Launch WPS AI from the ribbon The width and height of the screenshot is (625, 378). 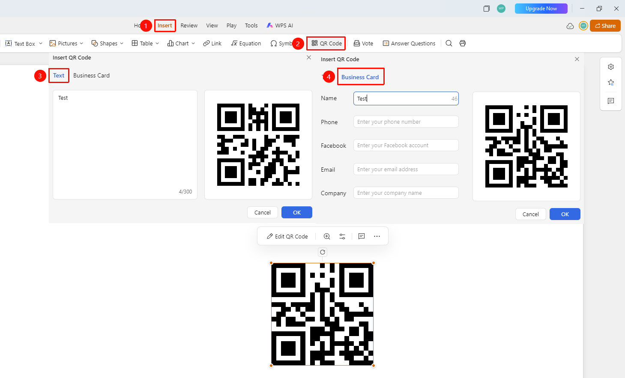[280, 26]
